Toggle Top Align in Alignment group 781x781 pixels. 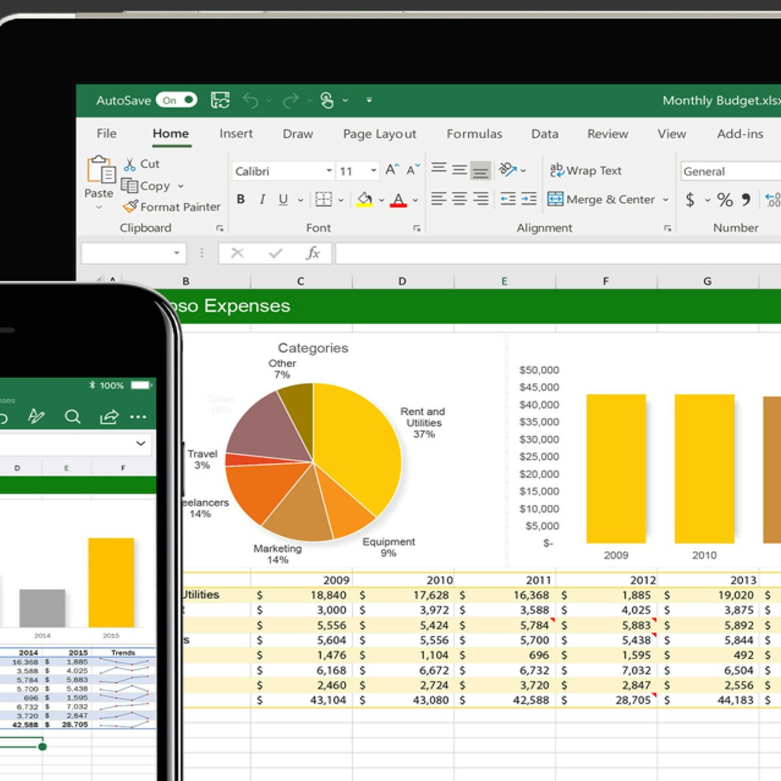(x=439, y=169)
